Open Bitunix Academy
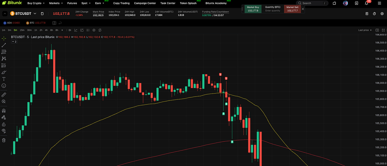This screenshot has height=166, width=387. tap(216, 3)
